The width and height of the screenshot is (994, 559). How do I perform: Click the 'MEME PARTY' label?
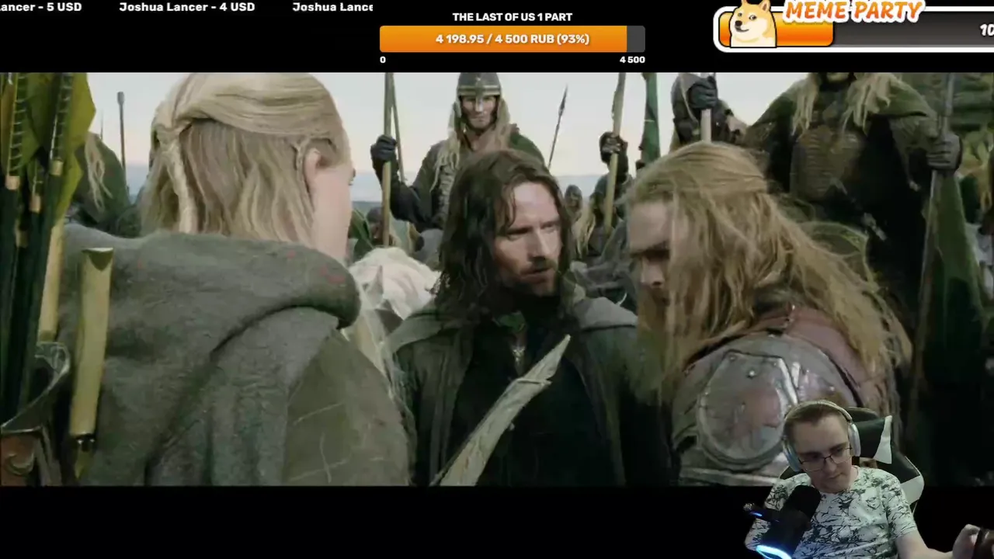point(853,11)
